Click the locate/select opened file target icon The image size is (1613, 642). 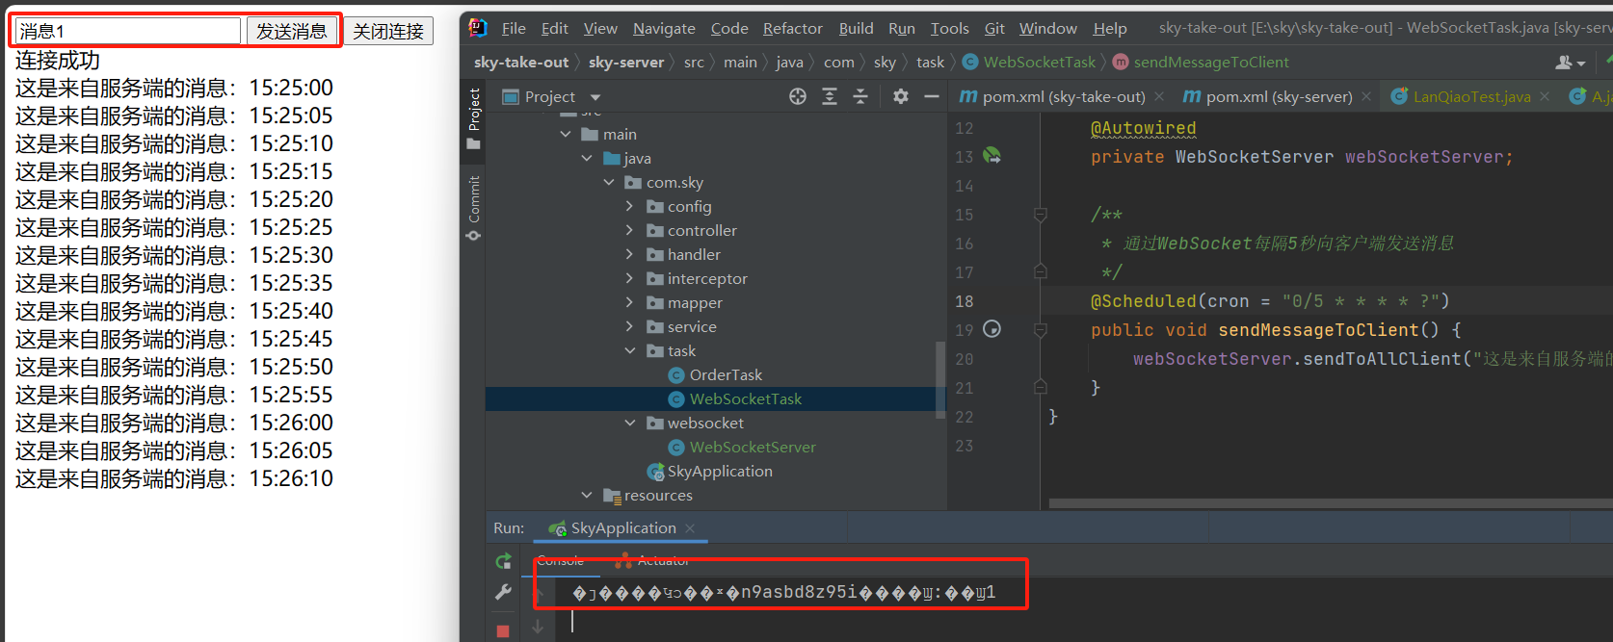click(798, 96)
